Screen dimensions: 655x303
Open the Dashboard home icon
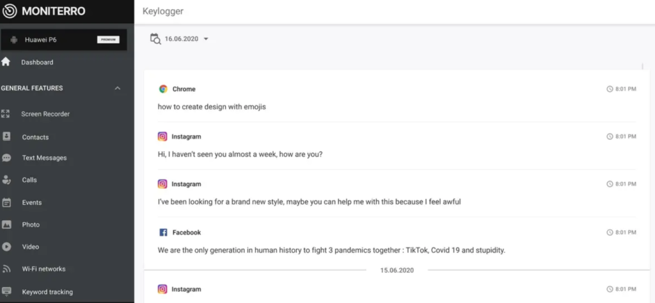coord(5,62)
